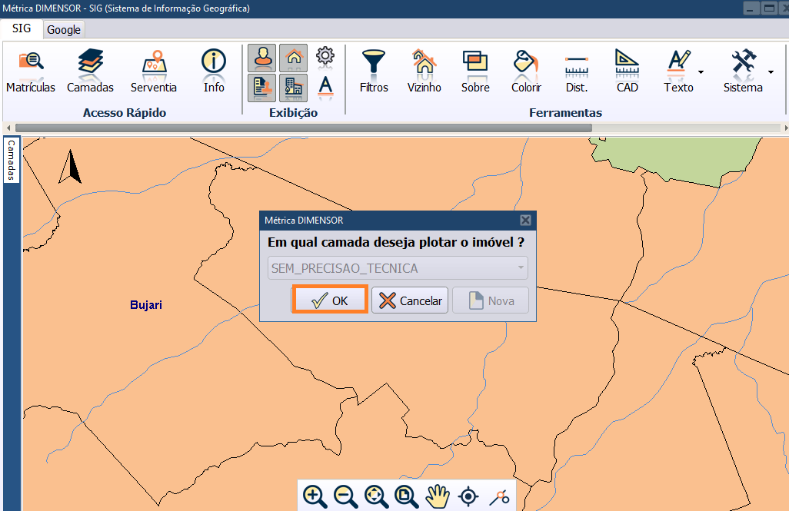
Task: Toggle house display button in Exibição
Action: coord(293,58)
